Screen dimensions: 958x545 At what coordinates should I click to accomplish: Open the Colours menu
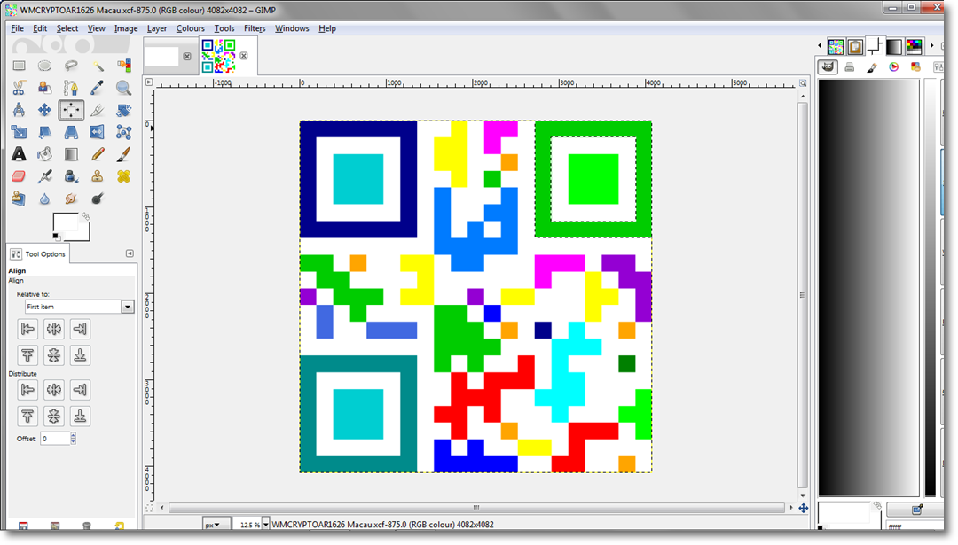(190, 28)
